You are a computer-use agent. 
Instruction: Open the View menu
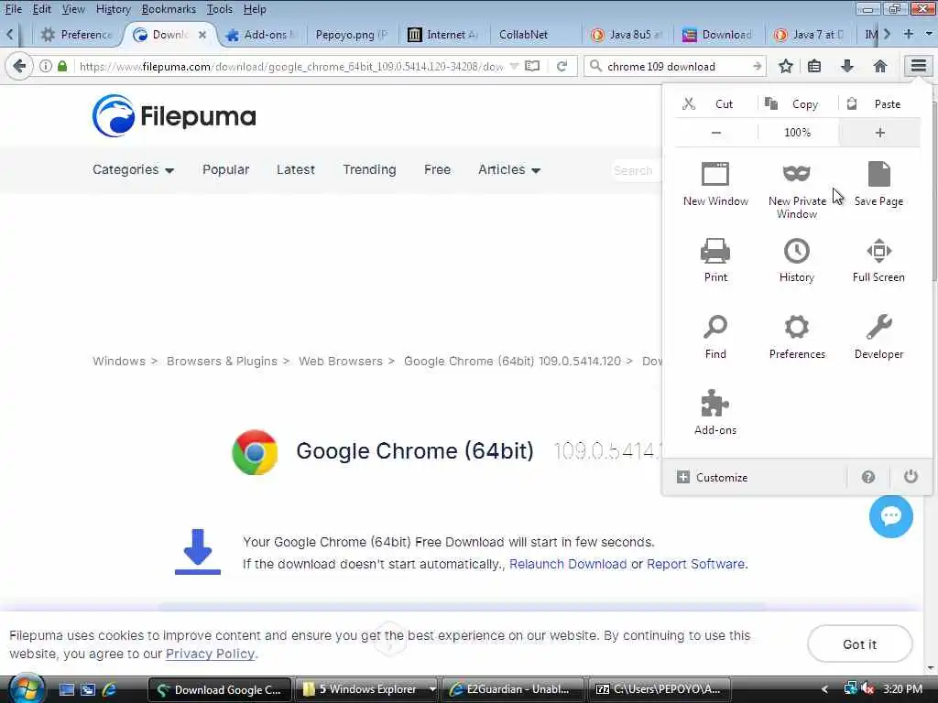coord(73,9)
